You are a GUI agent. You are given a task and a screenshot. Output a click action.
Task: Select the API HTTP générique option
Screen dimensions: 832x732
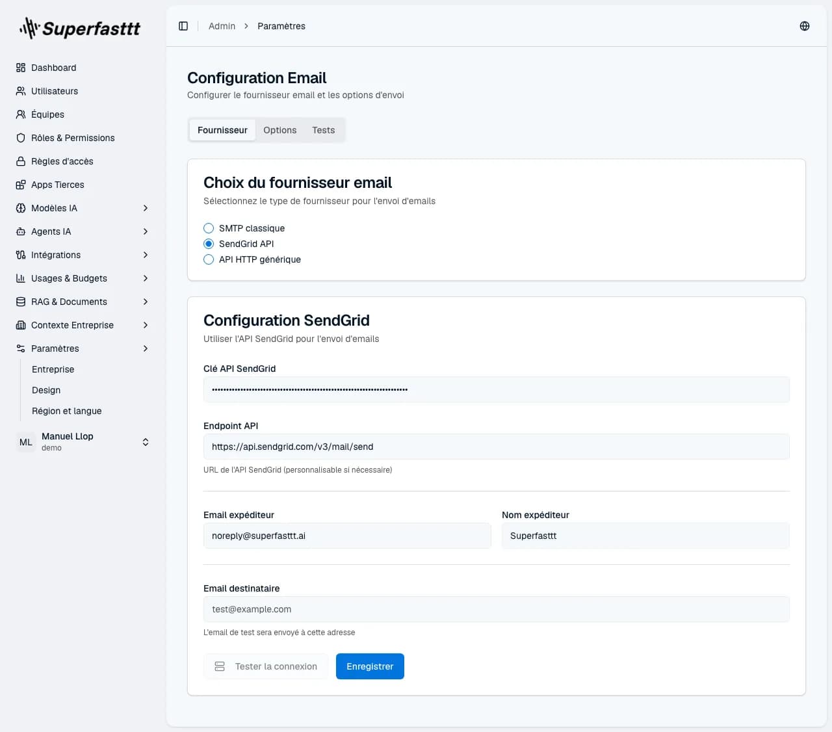209,259
